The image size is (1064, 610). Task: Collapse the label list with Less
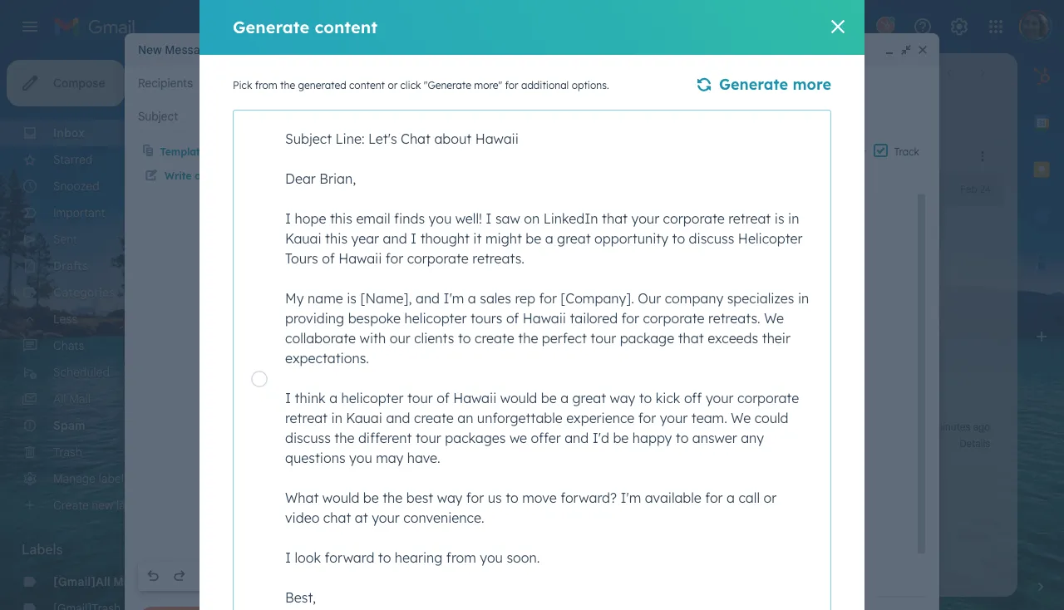[65, 319]
